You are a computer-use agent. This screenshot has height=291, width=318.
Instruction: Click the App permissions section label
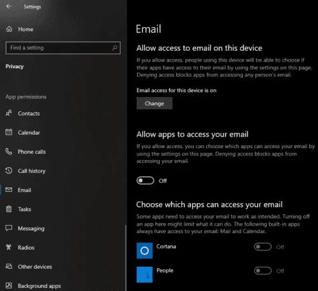26,97
